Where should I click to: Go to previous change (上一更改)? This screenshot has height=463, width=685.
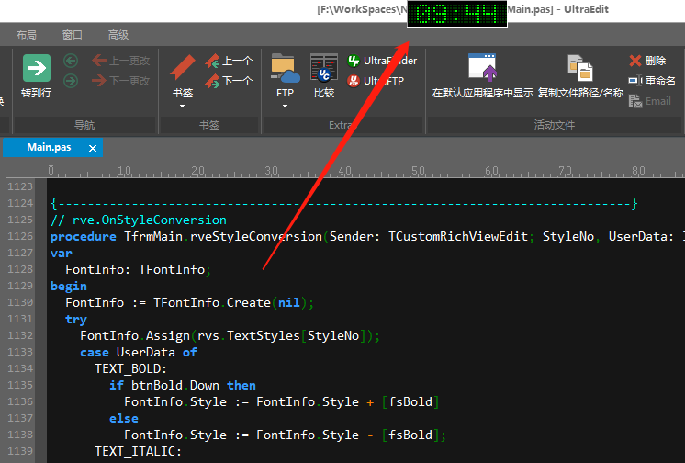click(x=121, y=61)
